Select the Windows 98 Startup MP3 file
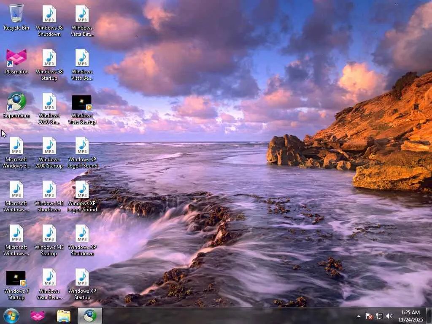Screen dimensions: 432x324 [49, 65]
